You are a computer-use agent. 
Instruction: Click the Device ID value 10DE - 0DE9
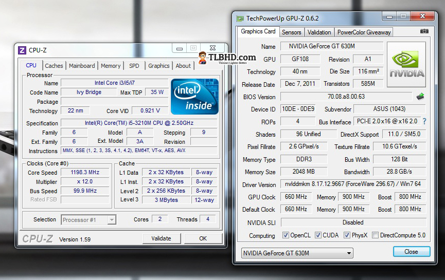pos(298,109)
